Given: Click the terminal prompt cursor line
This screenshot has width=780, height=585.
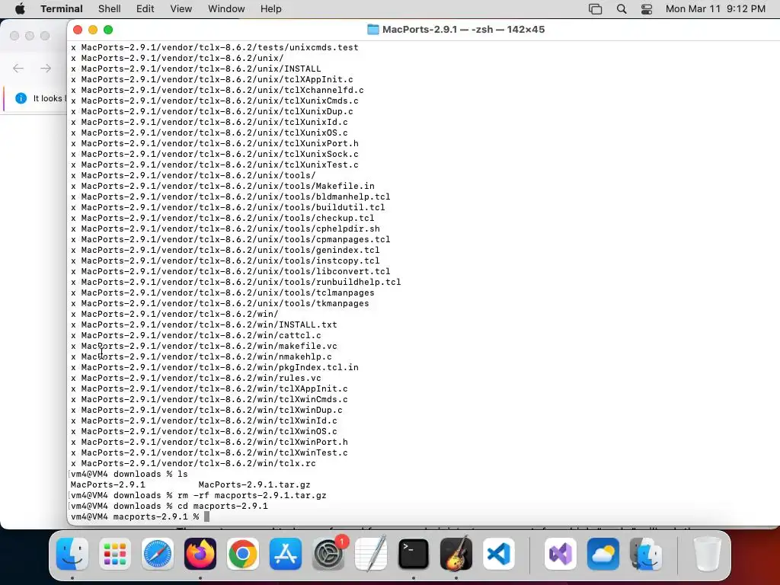Looking at the screenshot, I should click(140, 517).
